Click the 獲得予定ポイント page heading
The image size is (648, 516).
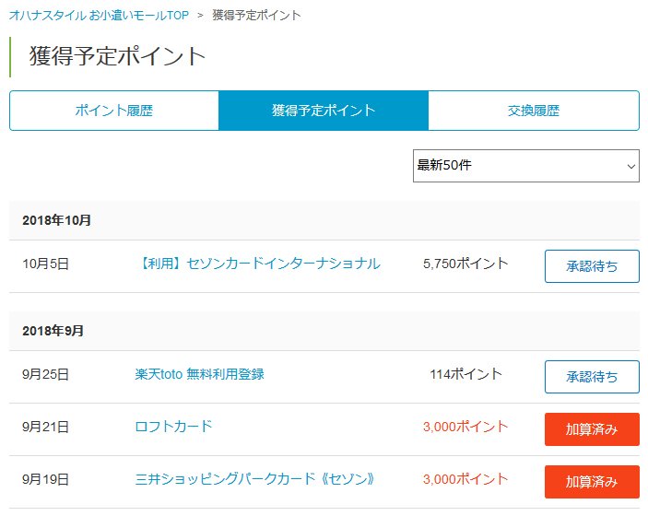[117, 56]
